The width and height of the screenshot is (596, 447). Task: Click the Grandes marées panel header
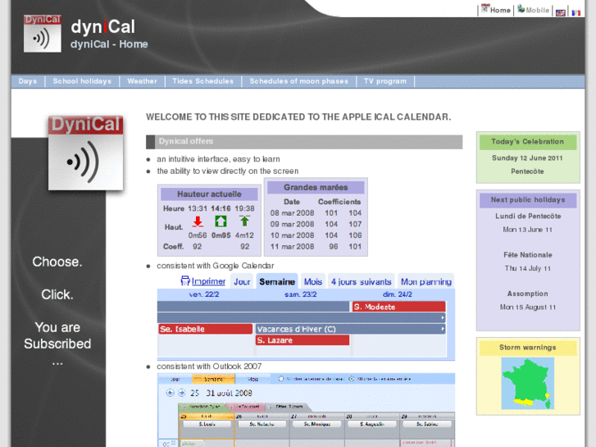coord(316,187)
